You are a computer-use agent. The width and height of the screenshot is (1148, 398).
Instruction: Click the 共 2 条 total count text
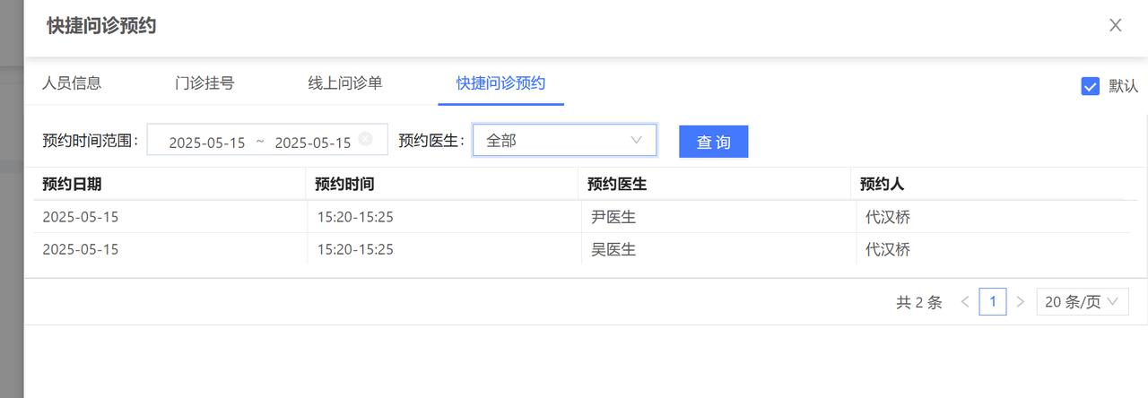919,302
